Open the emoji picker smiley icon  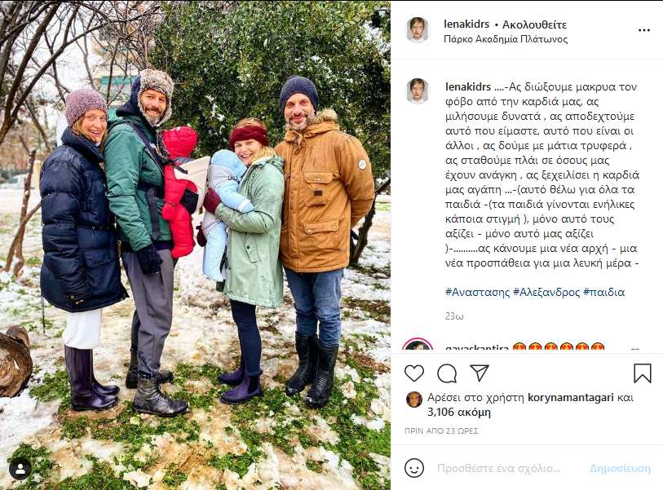414,468
